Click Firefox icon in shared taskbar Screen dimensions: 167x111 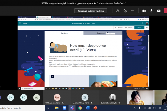point(70,88)
